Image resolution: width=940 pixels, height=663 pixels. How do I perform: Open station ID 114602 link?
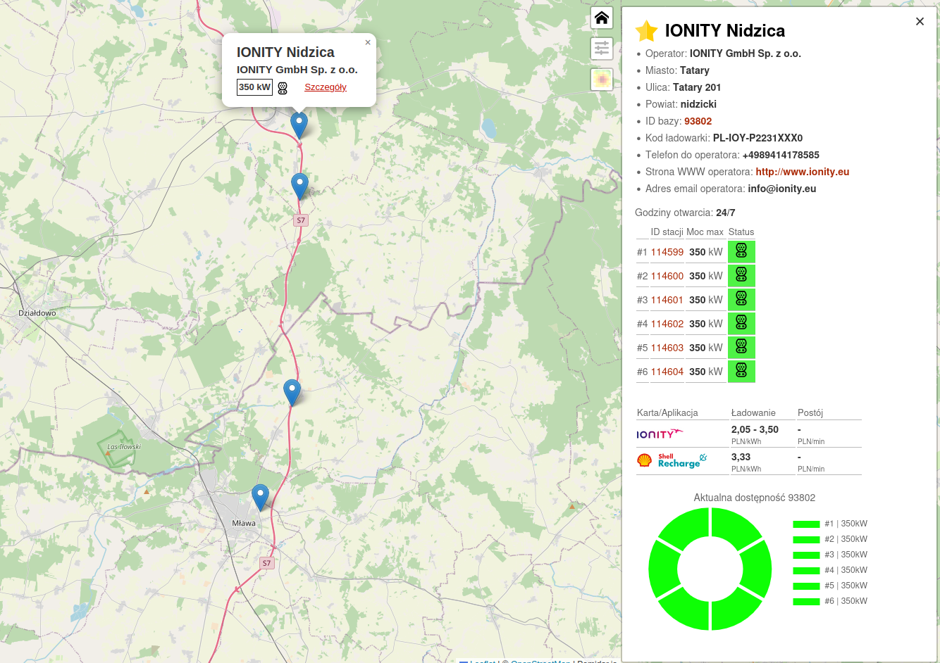(x=667, y=324)
